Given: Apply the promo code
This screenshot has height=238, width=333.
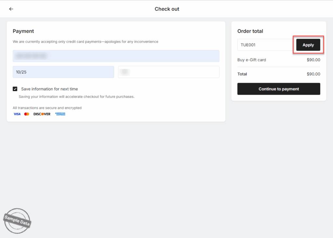Looking at the screenshot, I should (x=308, y=45).
